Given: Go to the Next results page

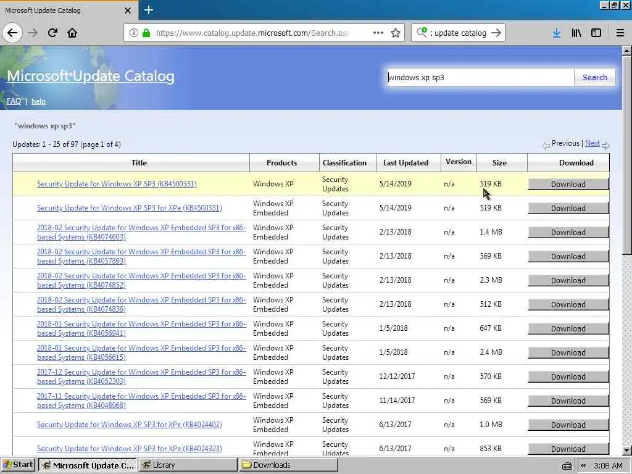Looking at the screenshot, I should (592, 143).
